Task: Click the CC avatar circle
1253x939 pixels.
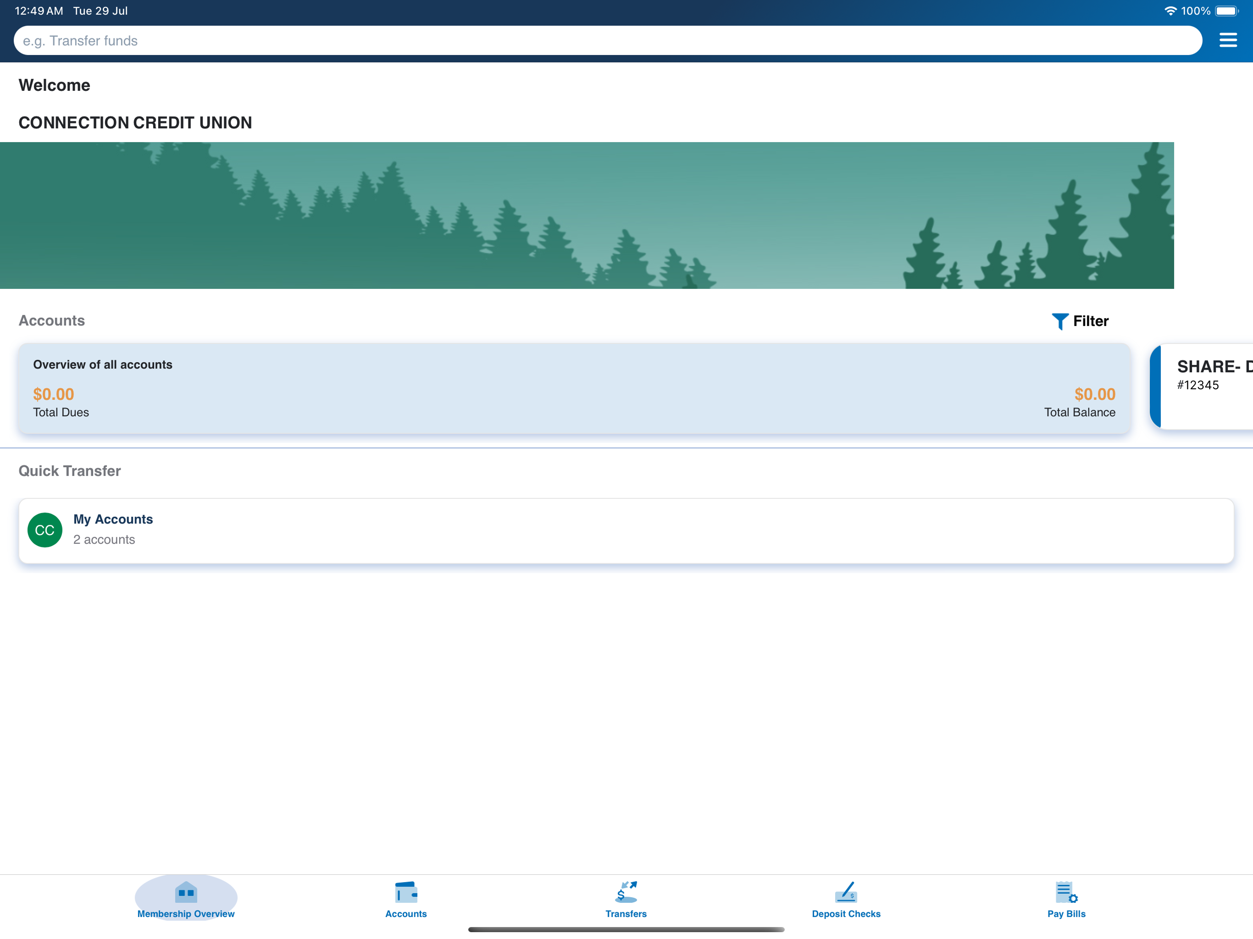Action: point(45,530)
